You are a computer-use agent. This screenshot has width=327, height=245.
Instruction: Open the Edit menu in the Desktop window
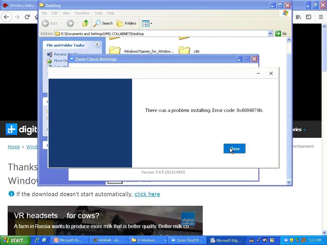click(55, 13)
